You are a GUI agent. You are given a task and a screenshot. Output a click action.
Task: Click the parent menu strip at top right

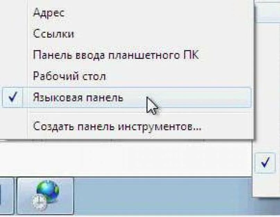(x=267, y=11)
